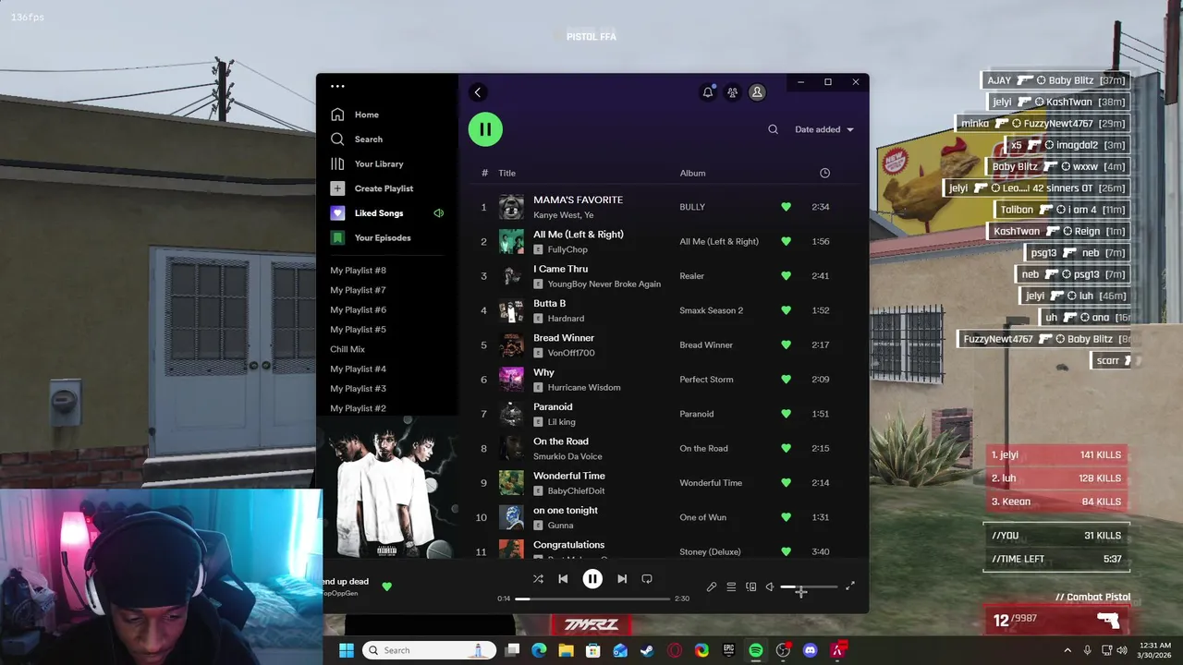Open the Smaxk Season 2 album link
Screen dimensions: 1183x665
click(712, 310)
